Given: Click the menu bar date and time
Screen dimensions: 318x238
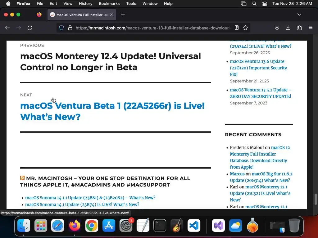Looking at the screenshot, I should [x=292, y=4].
